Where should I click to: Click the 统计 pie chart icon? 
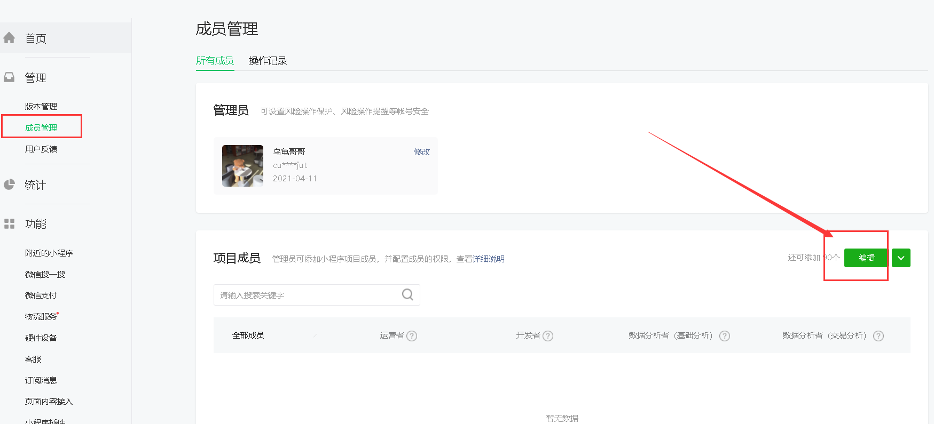coord(9,185)
